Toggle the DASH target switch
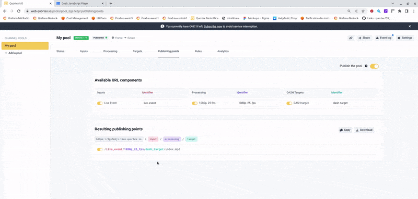Screen dimensions: 418x199 tap(289, 103)
